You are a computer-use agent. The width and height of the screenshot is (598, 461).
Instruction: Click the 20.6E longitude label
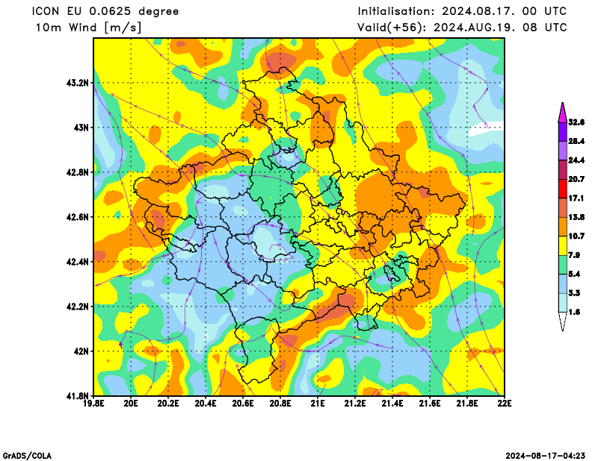coord(243,403)
